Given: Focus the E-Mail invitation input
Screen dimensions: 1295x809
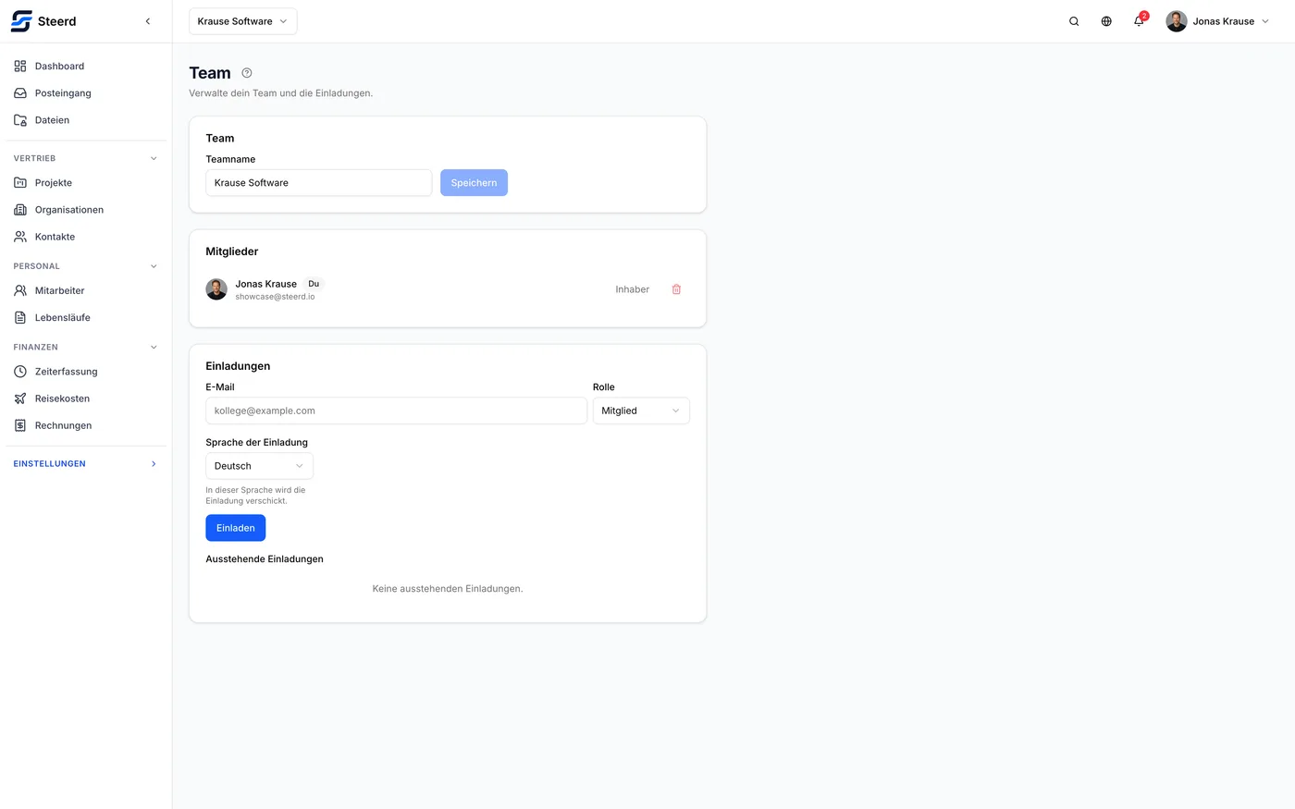Looking at the screenshot, I should click(x=397, y=411).
